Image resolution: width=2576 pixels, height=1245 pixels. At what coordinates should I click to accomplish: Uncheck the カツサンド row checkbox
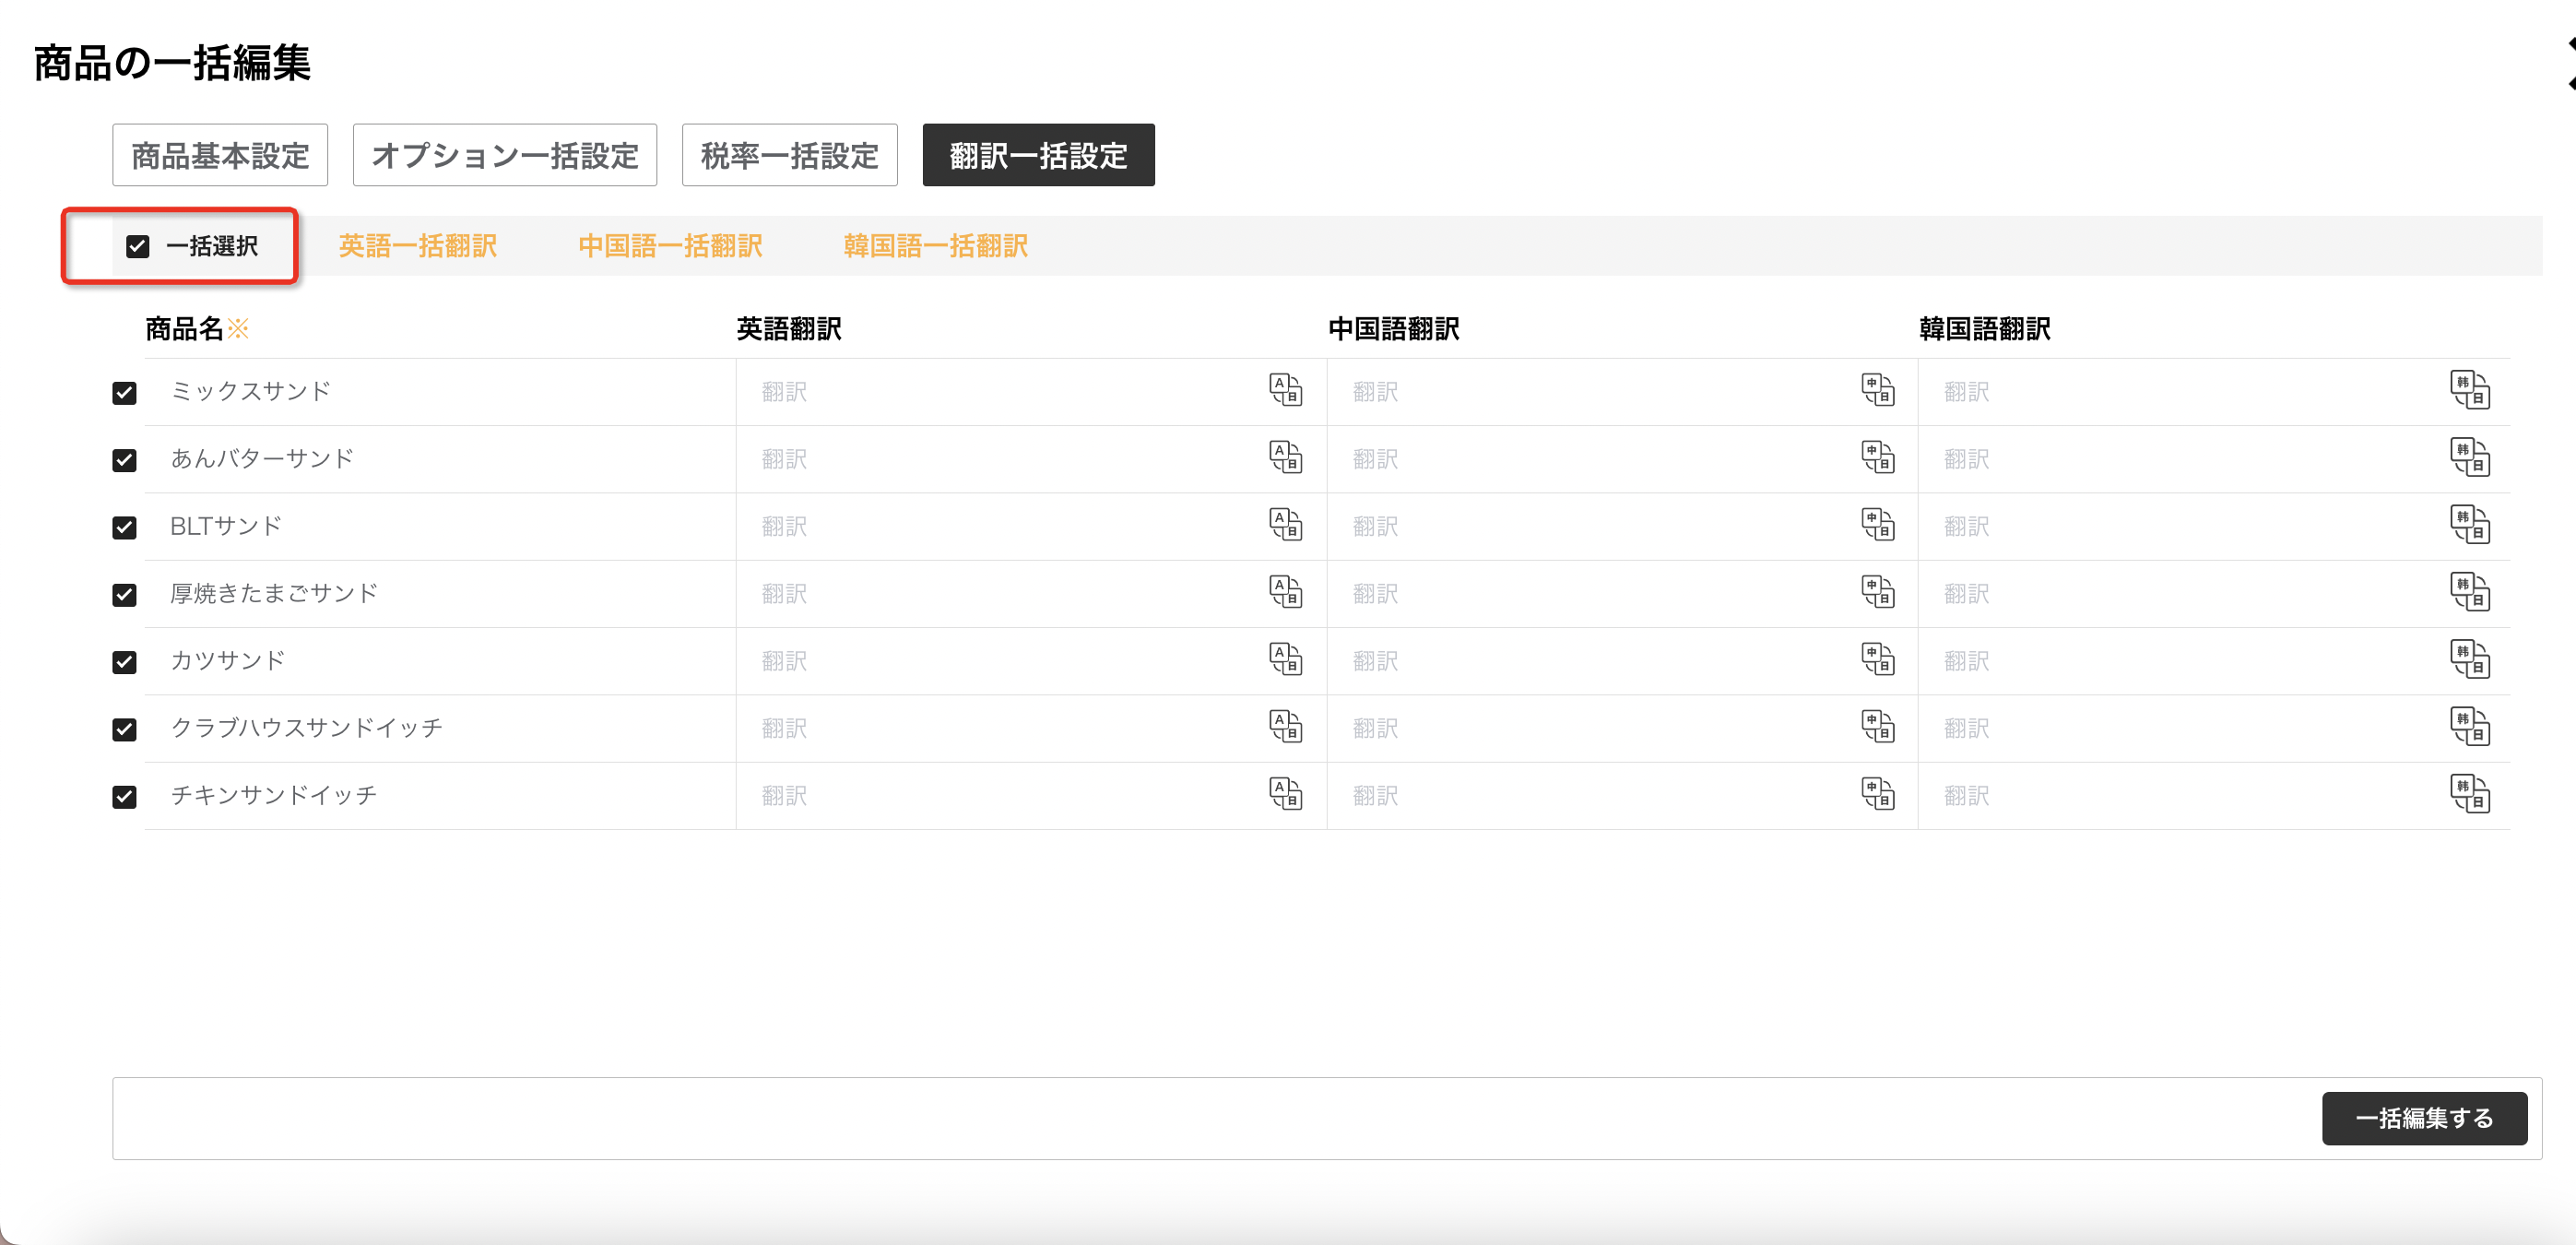tap(124, 662)
